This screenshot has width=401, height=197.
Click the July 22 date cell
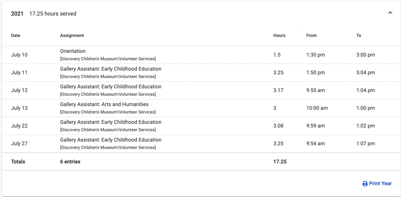[x=19, y=126]
